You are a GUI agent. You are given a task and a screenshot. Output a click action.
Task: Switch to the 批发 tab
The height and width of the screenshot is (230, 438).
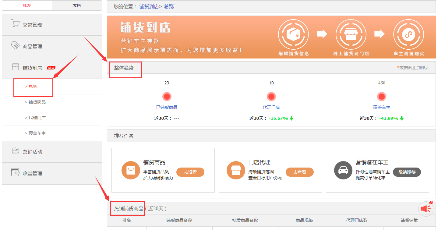pos(27,5)
